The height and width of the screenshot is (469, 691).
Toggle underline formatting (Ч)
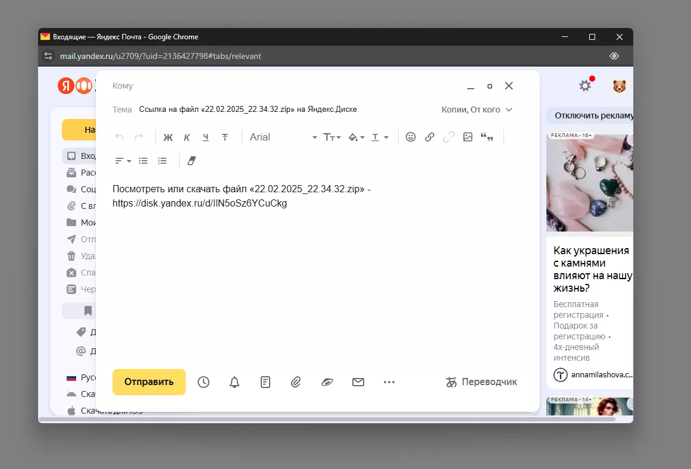(206, 137)
